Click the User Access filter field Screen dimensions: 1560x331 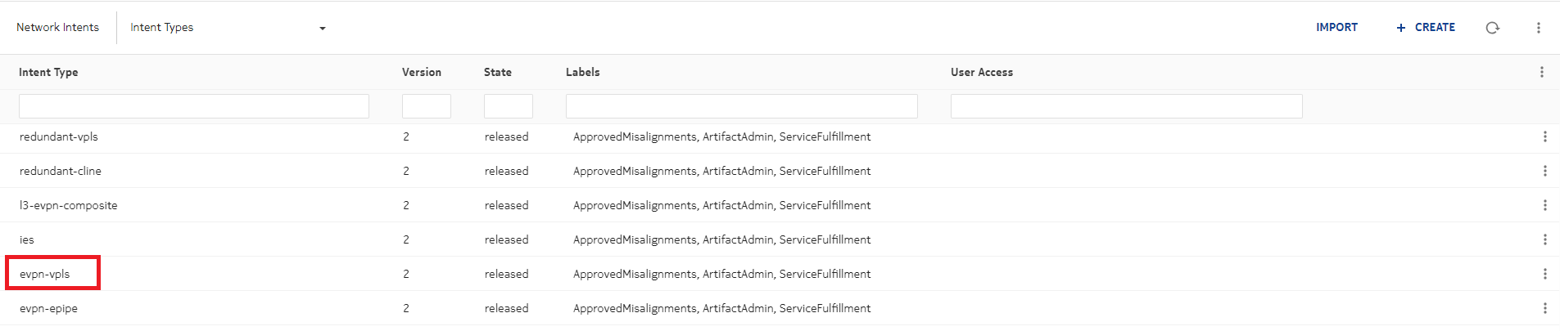1126,106
